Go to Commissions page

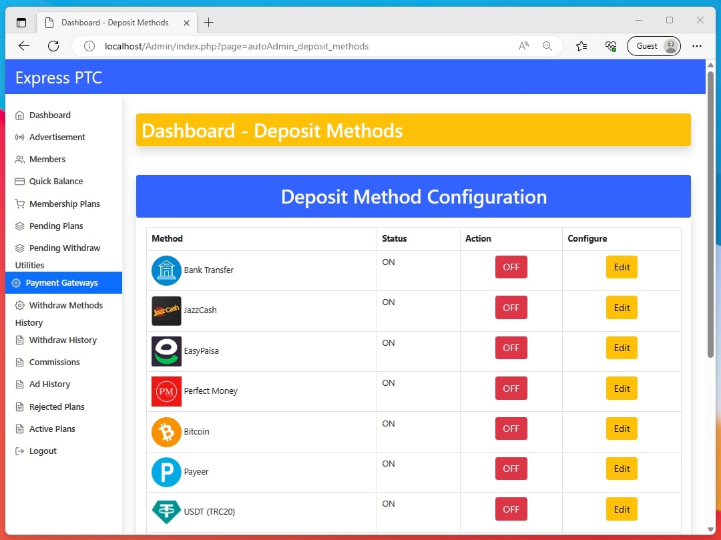pos(64,362)
